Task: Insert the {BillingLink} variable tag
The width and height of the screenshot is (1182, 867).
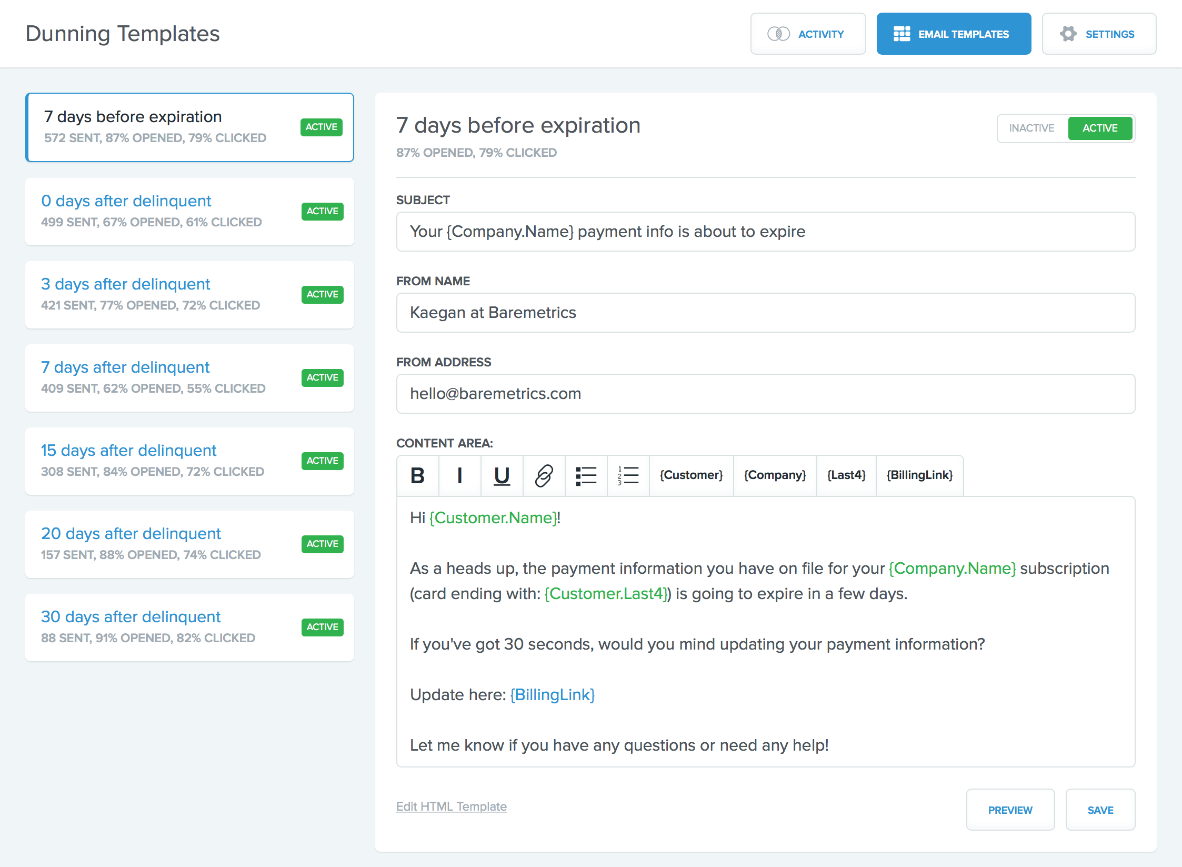Action: (919, 475)
